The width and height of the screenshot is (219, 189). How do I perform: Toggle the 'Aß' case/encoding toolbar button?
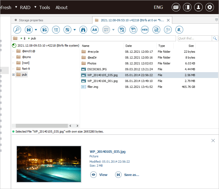95,30
